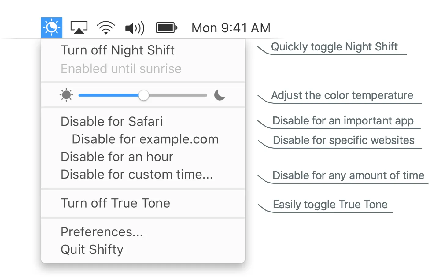Image resolution: width=432 pixels, height=277 pixels.
Task: Click the Shifty sun icon in menu bar
Action: 51,28
